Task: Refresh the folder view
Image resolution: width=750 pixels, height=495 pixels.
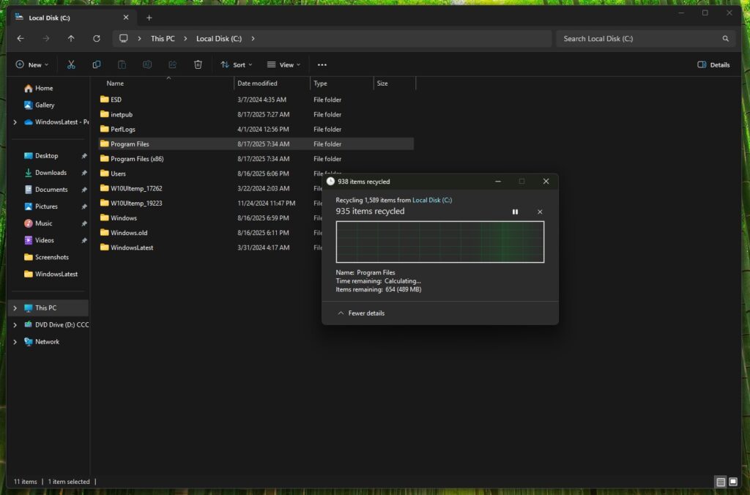Action: [x=97, y=38]
